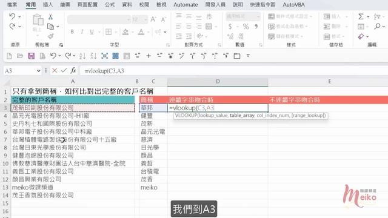Click the AutoSum sigma icon
Screen dimensions: 388x218
[361, 16]
